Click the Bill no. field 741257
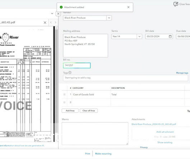The height and width of the screenshot is (159, 190). [x=77, y=65]
